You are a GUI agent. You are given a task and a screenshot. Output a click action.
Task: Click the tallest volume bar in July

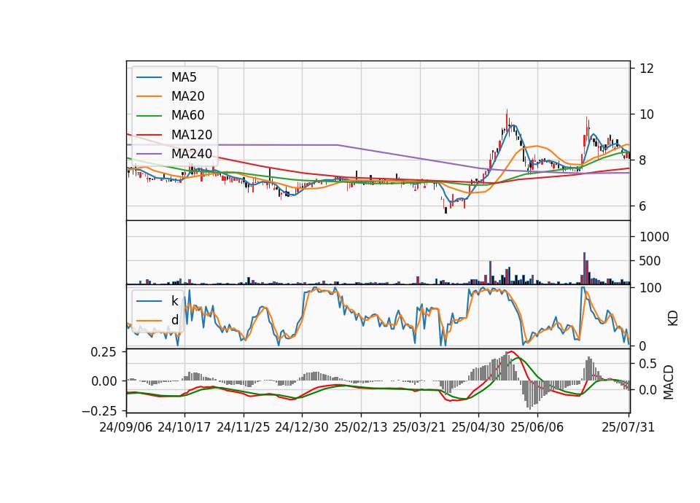584,268
